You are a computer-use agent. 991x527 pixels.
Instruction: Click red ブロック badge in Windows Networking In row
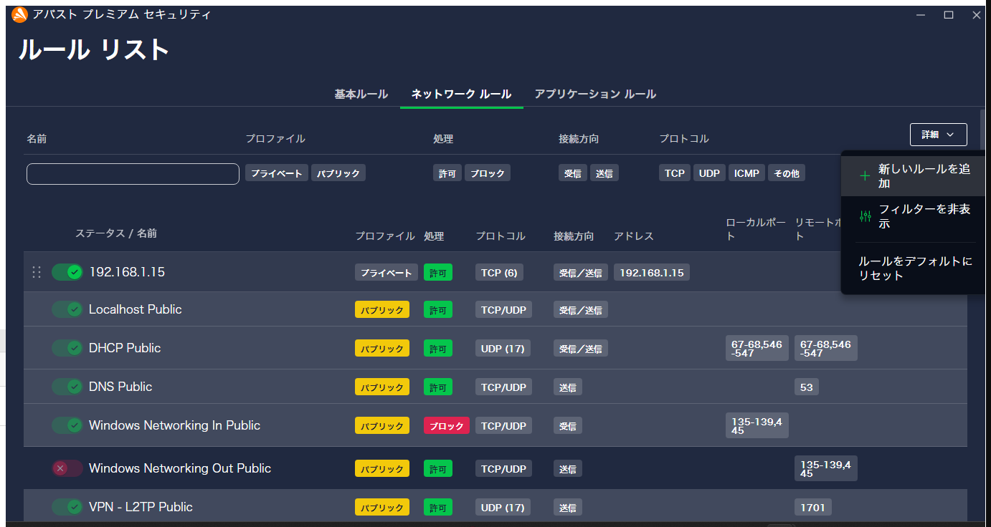point(447,425)
